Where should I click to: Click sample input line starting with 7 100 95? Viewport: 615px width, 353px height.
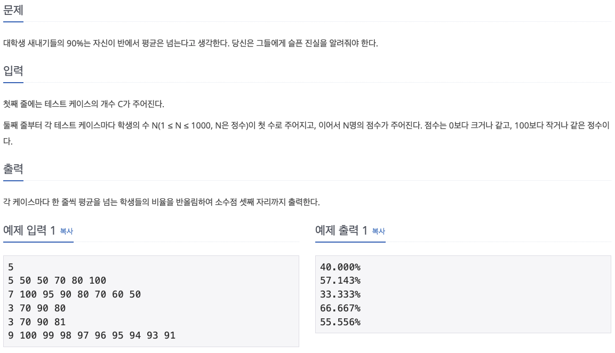[x=75, y=294]
